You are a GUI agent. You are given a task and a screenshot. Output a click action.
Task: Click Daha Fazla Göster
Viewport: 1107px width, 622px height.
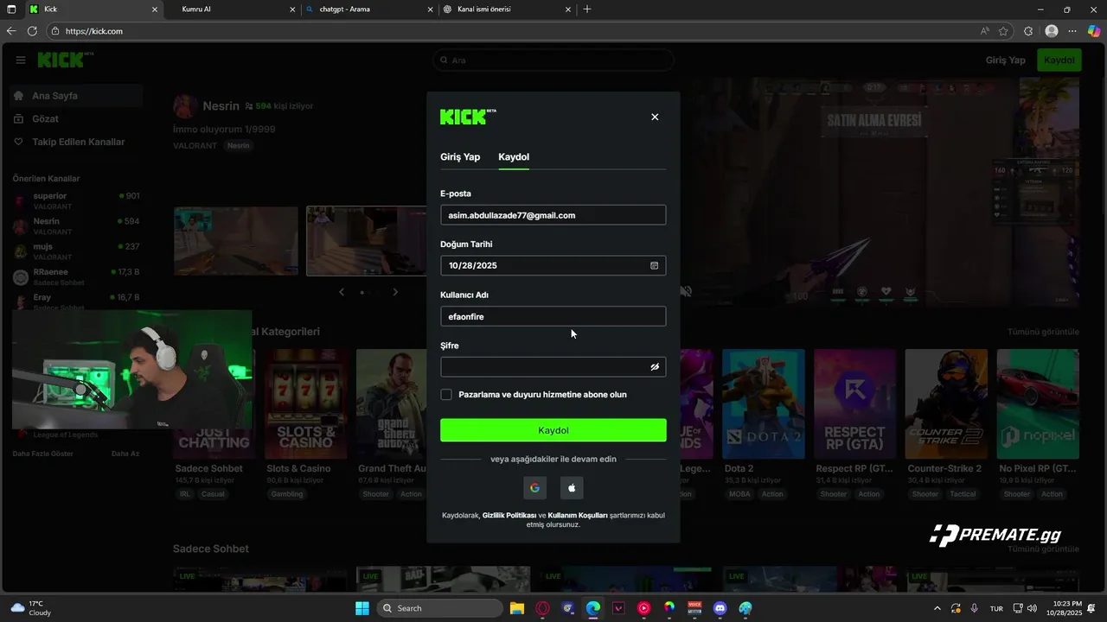[43, 454]
